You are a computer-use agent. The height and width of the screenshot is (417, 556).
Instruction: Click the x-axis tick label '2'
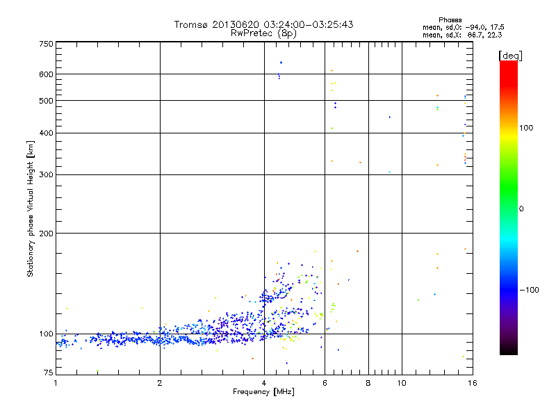click(x=160, y=383)
